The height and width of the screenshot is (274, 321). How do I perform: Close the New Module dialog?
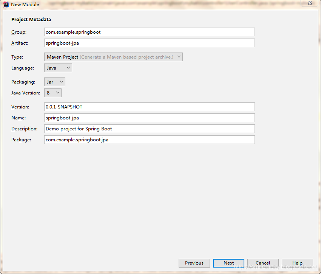tap(310, 3)
